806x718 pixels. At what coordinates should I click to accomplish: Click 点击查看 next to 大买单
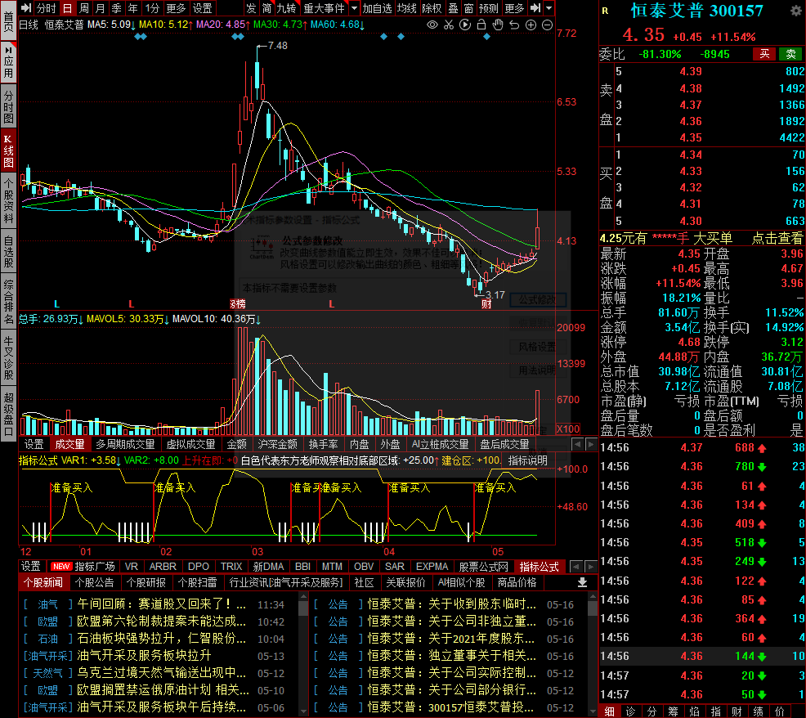coord(777,238)
